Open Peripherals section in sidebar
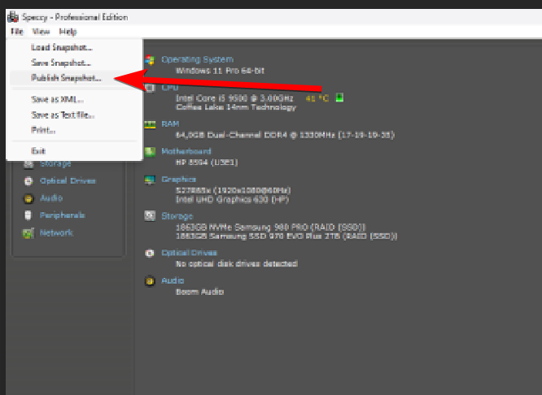The height and width of the screenshot is (395, 542). point(62,215)
